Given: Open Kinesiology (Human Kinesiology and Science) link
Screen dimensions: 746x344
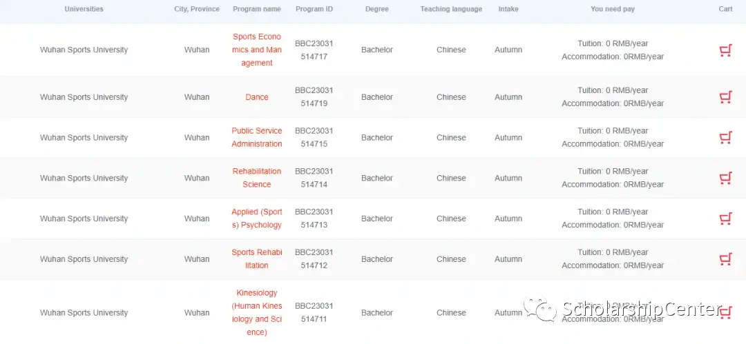Looking at the screenshot, I should 257,313.
